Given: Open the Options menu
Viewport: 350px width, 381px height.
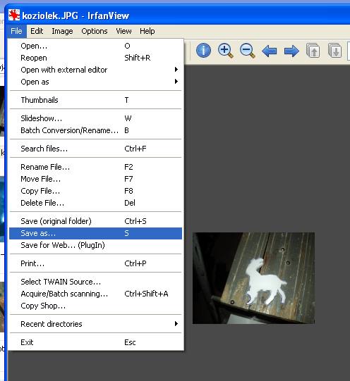Looking at the screenshot, I should click(x=95, y=31).
